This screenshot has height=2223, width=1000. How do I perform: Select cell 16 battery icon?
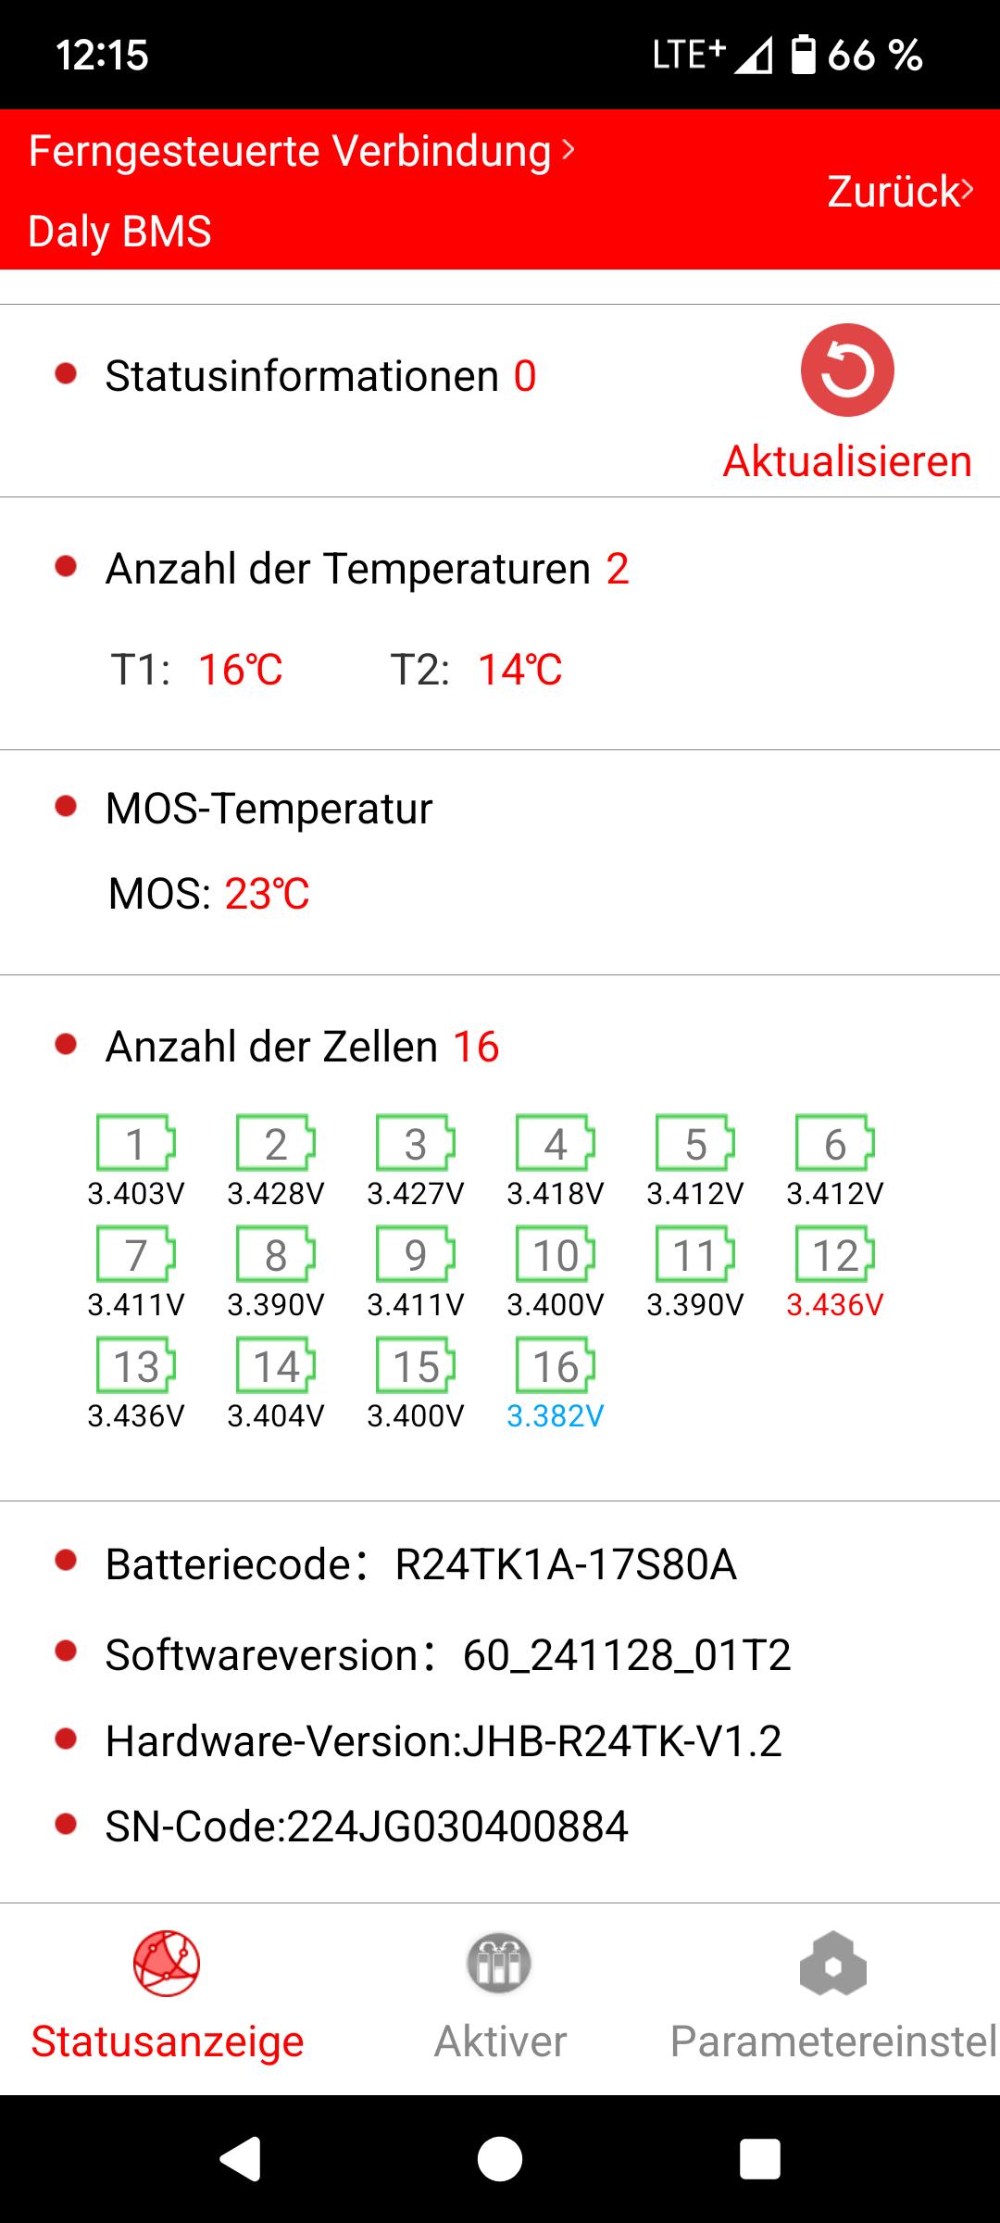point(556,1365)
